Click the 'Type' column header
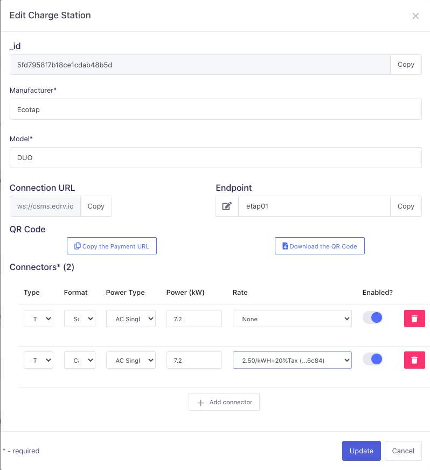 31,292
